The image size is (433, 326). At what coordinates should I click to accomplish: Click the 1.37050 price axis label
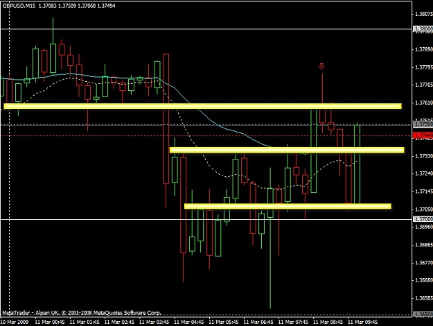(424, 209)
